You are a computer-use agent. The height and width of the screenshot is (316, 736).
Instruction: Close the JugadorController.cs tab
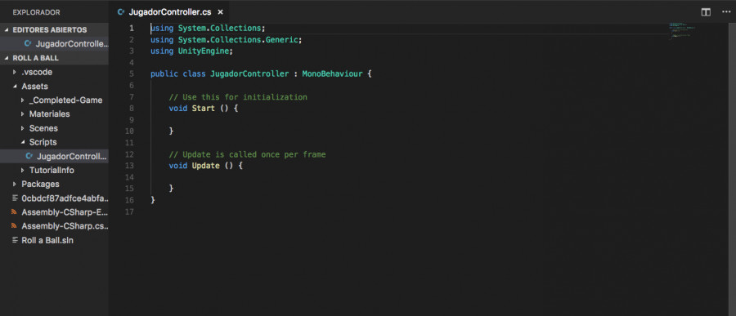(220, 12)
